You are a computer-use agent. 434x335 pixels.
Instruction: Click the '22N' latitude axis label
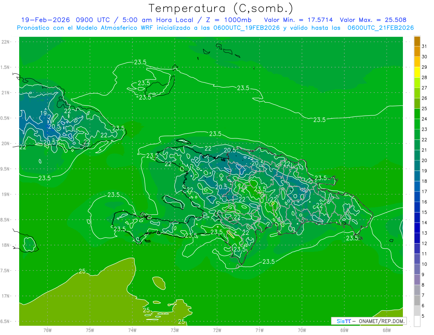(6, 42)
